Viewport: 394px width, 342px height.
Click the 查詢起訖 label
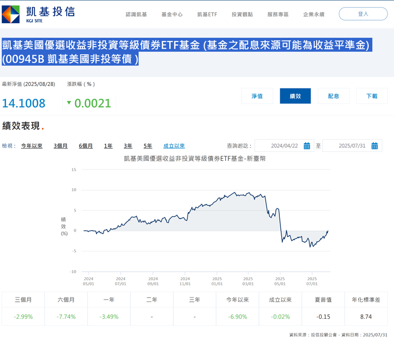point(239,146)
